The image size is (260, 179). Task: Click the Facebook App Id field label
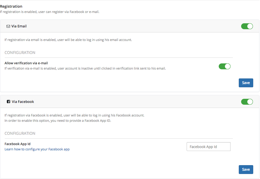coord(17,144)
